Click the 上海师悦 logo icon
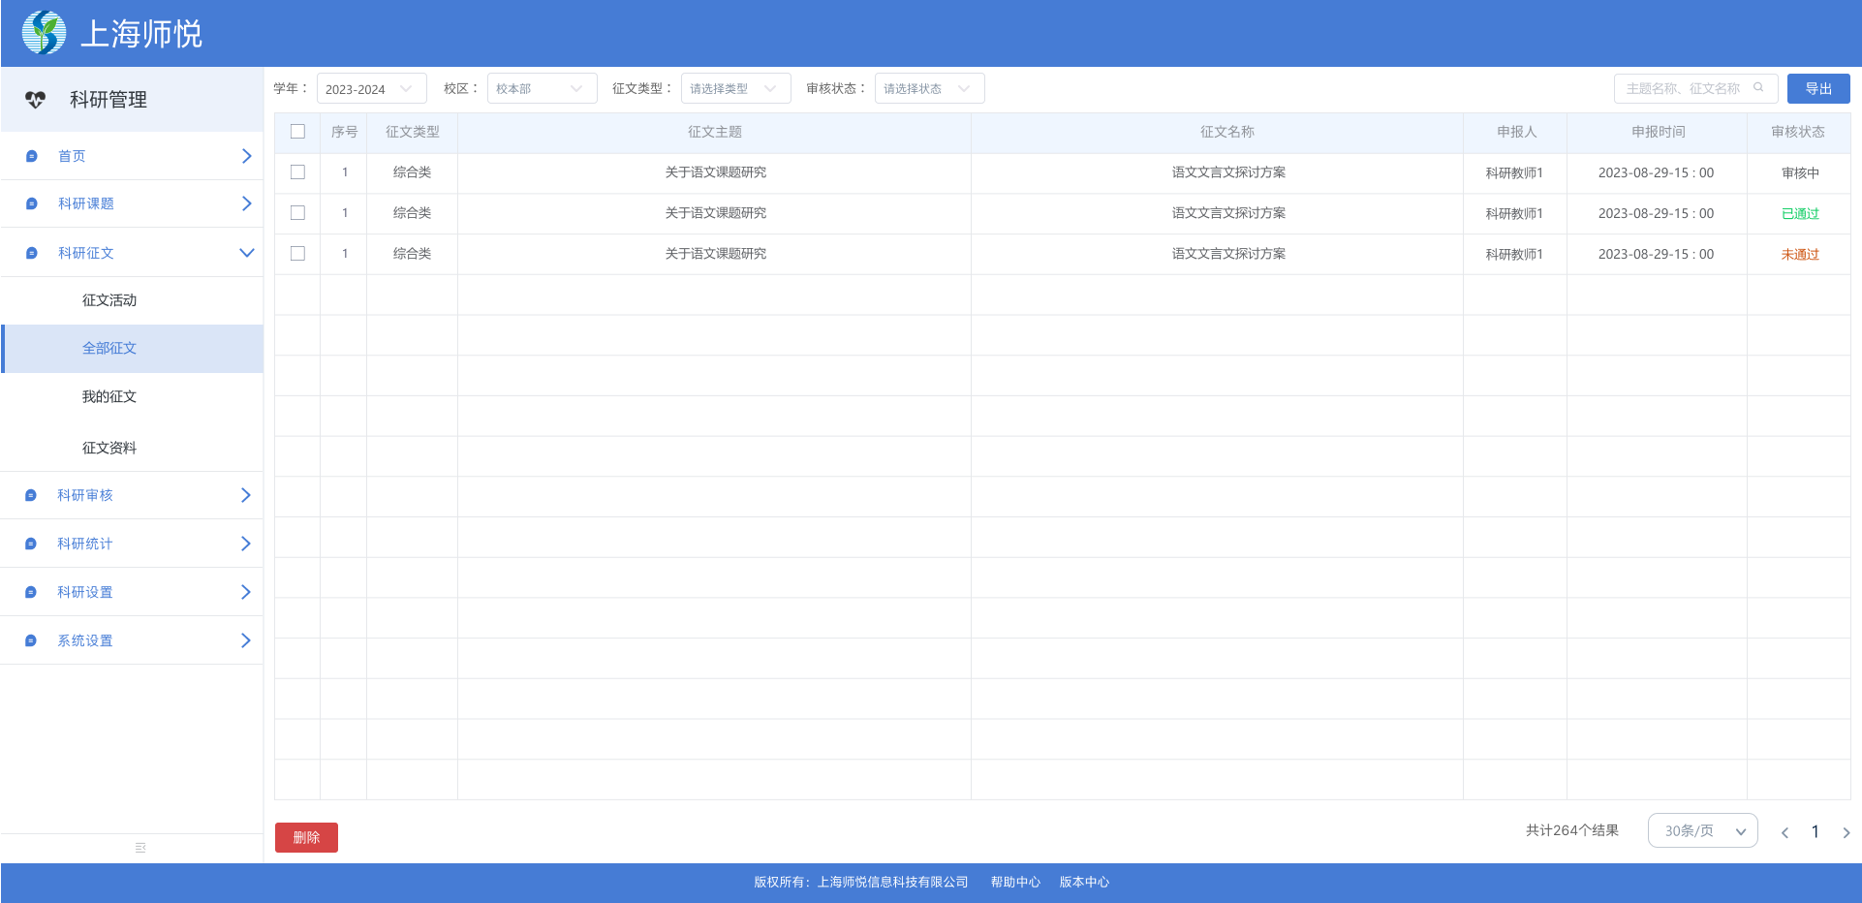 [44, 33]
